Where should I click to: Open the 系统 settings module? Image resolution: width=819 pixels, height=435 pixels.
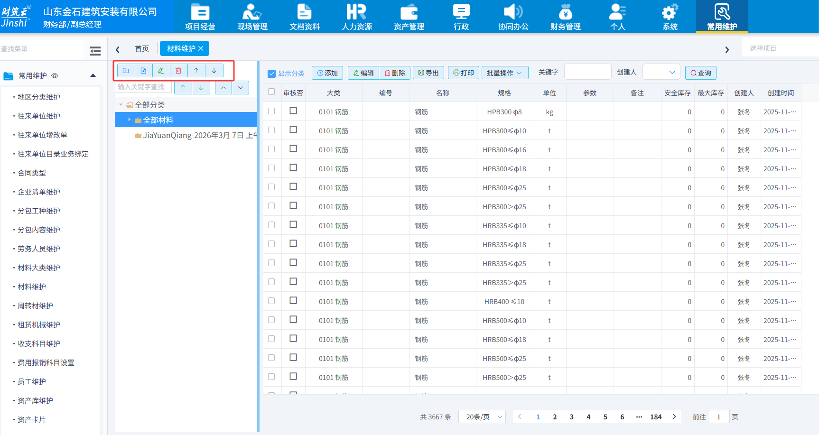pyautogui.click(x=670, y=17)
